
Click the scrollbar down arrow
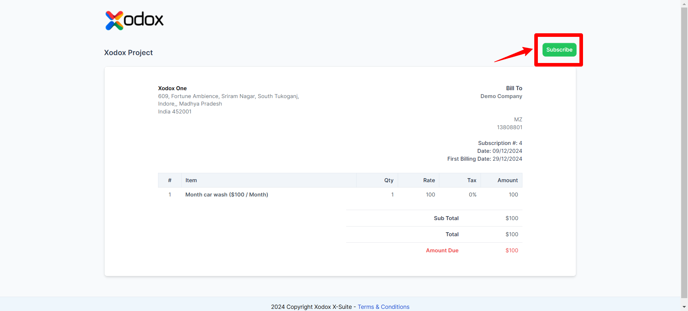click(684, 307)
